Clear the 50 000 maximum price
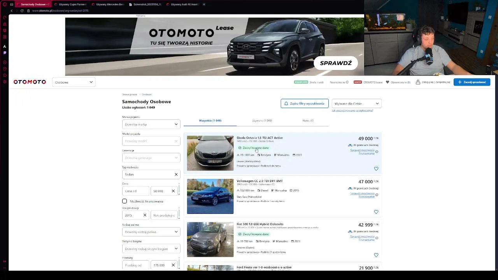Viewport: 498px width, 280px height. 173,191
